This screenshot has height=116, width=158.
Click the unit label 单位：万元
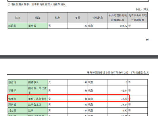point(142,9)
